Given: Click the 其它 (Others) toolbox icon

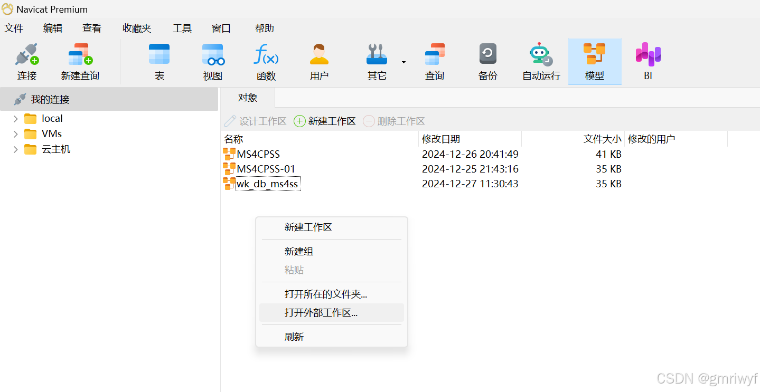Looking at the screenshot, I should coord(377,55).
